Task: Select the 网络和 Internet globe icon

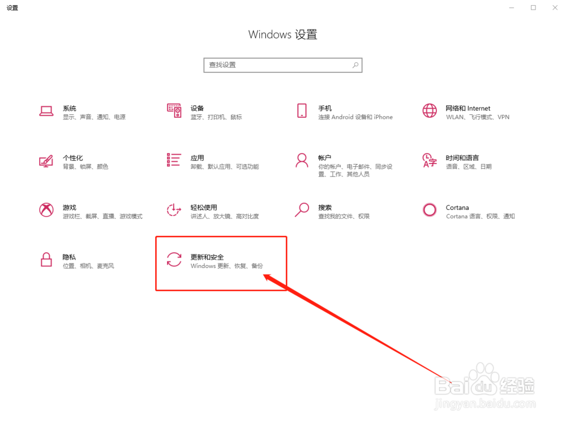Action: coord(430,111)
